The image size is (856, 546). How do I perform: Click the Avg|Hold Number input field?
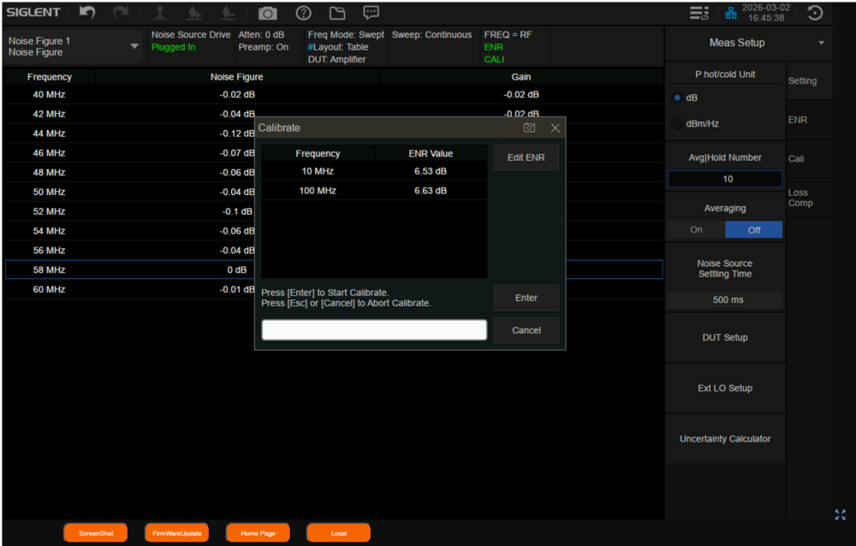pos(725,179)
